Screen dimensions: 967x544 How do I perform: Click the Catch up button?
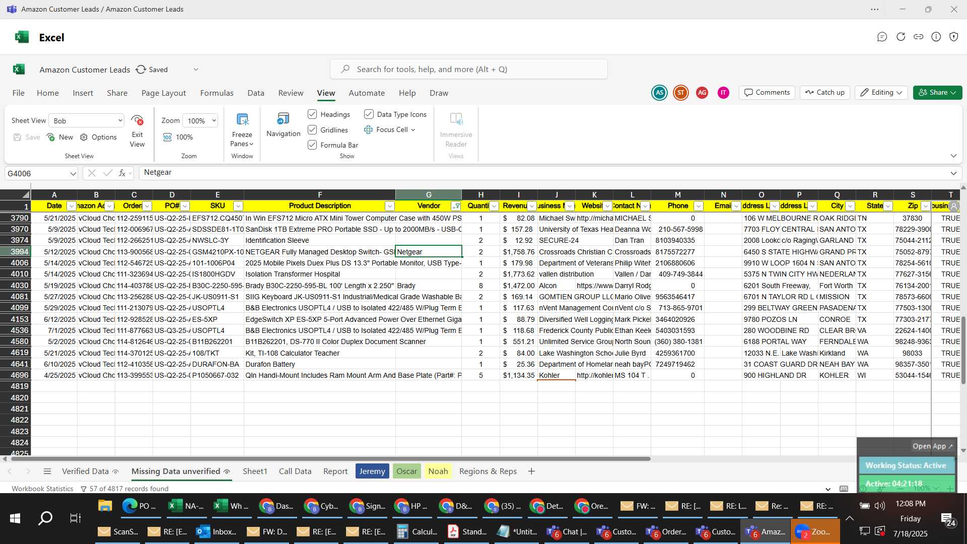click(x=825, y=93)
